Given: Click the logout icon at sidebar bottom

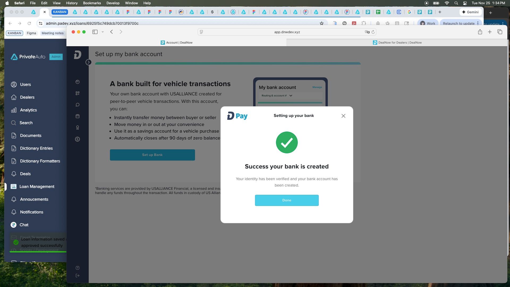Looking at the screenshot, I should [x=78, y=276].
